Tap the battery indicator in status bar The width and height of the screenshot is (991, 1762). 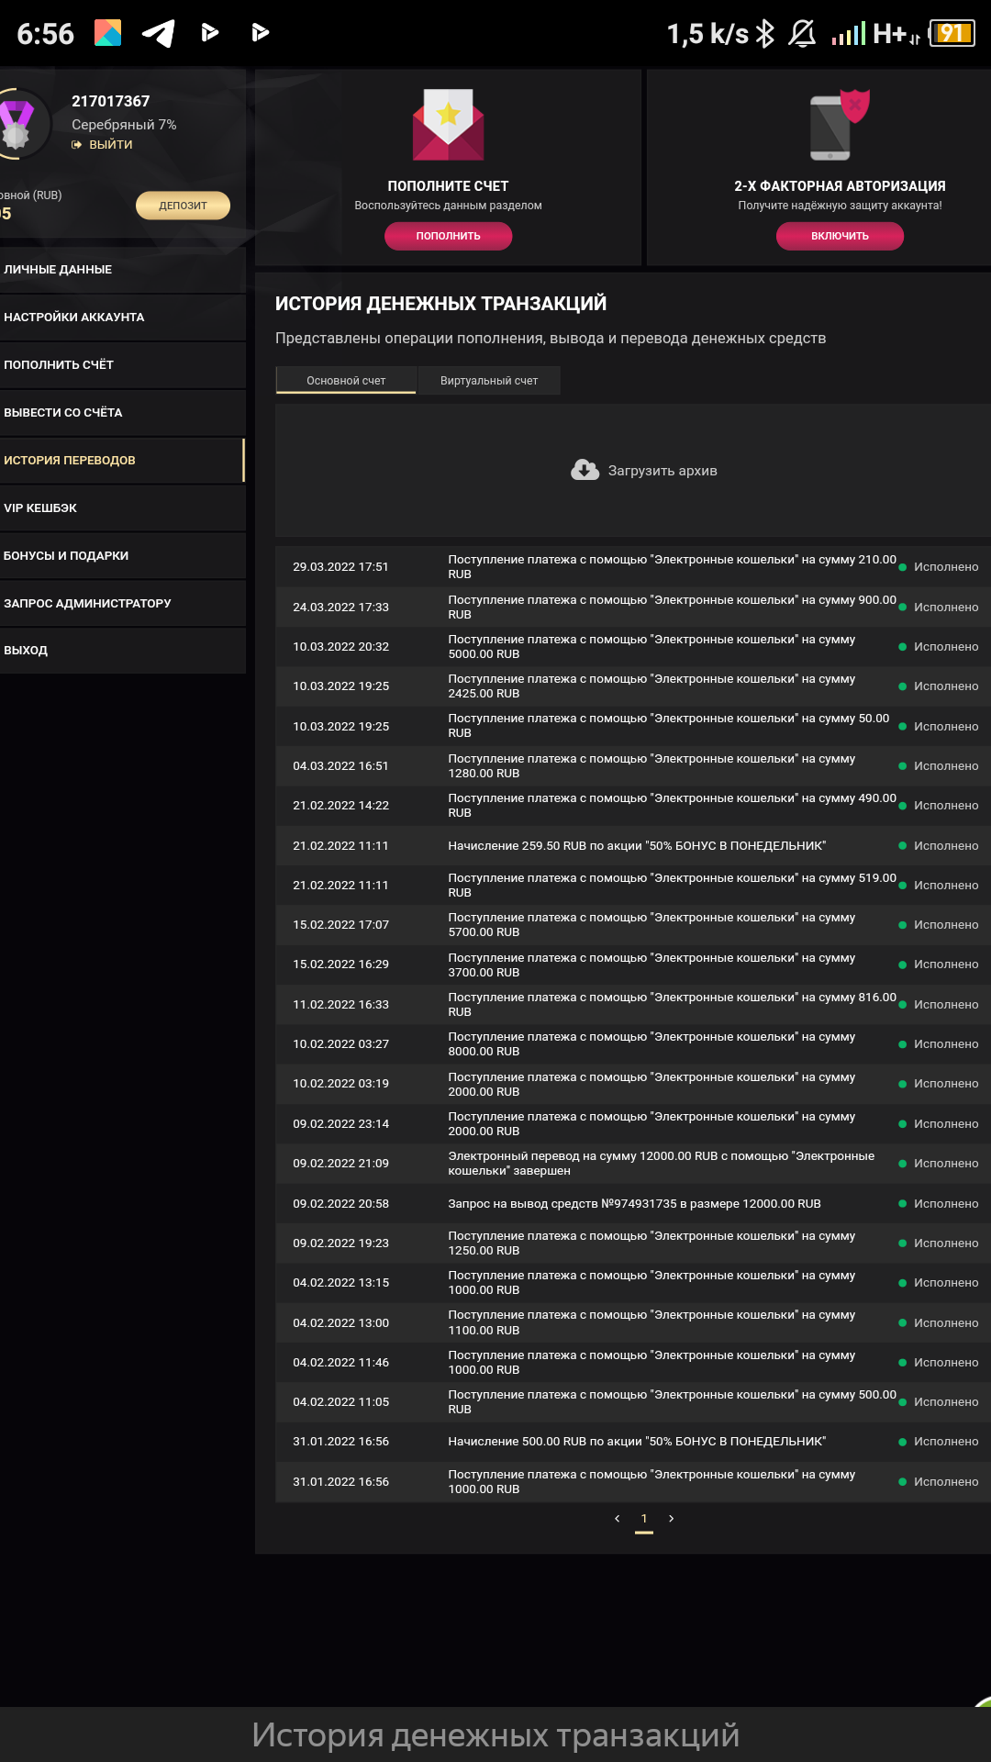point(952,34)
